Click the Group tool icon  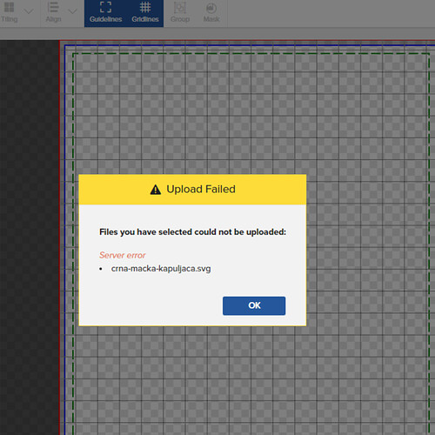[x=180, y=8]
